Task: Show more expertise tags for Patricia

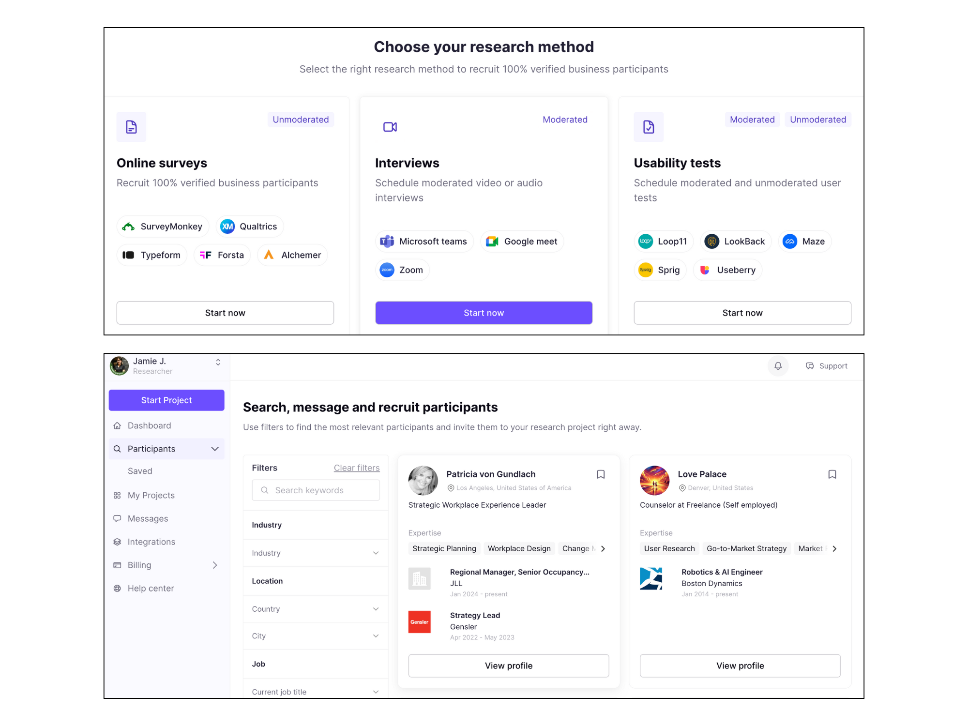Action: [x=603, y=548]
